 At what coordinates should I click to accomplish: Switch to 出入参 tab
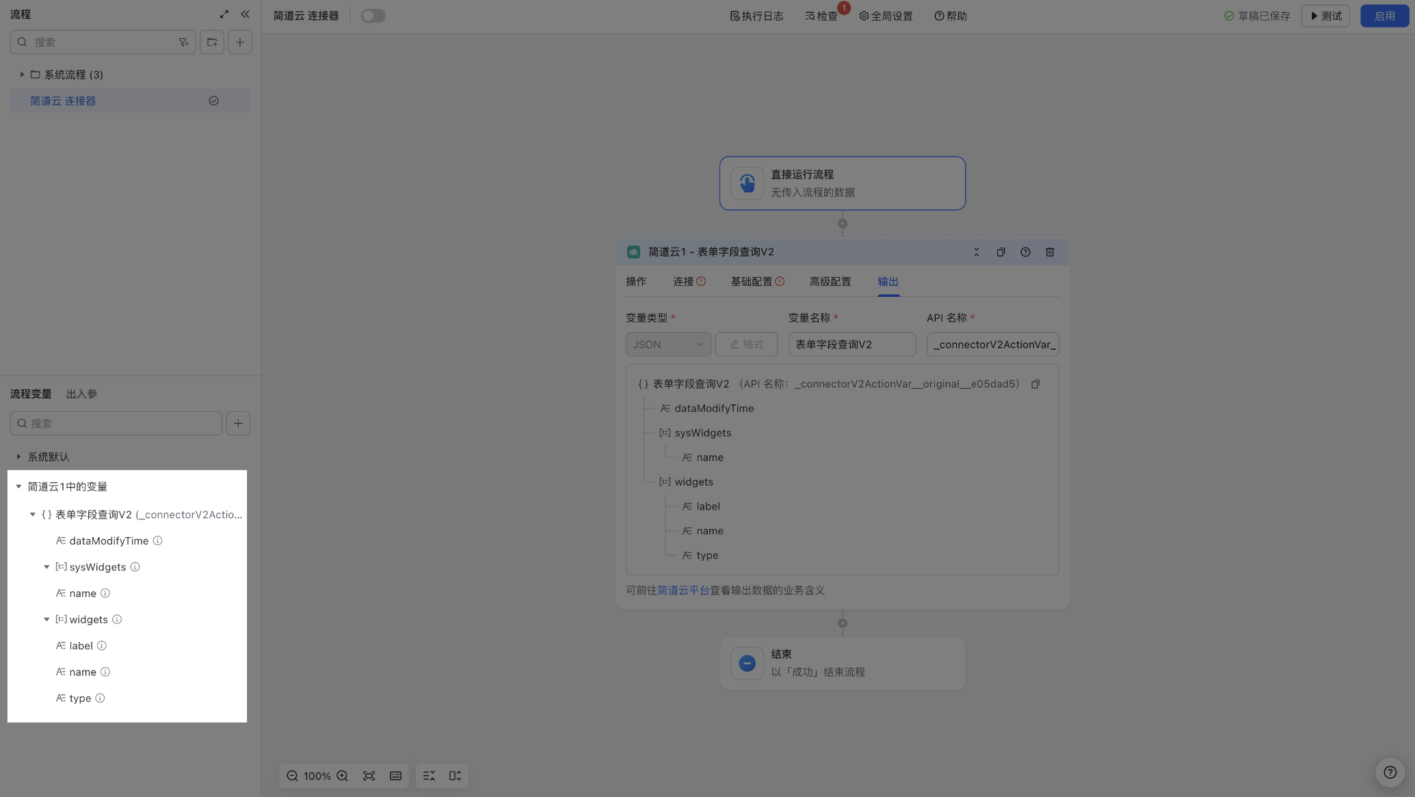click(x=81, y=394)
